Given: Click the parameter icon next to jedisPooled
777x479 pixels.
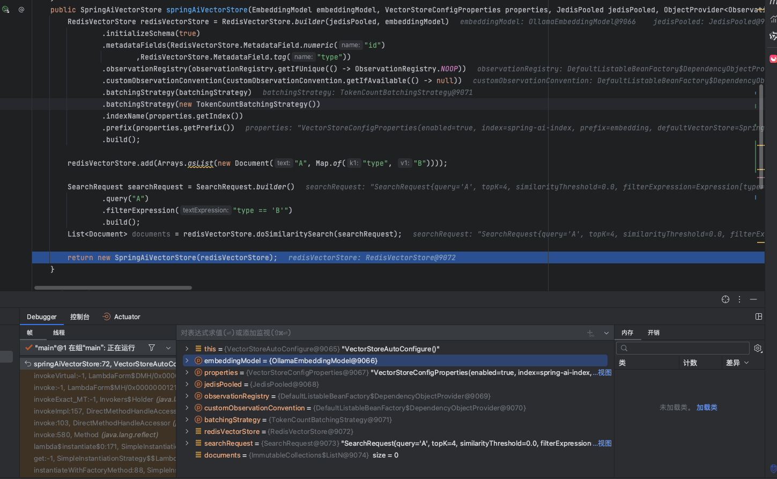Looking at the screenshot, I should [x=198, y=384].
